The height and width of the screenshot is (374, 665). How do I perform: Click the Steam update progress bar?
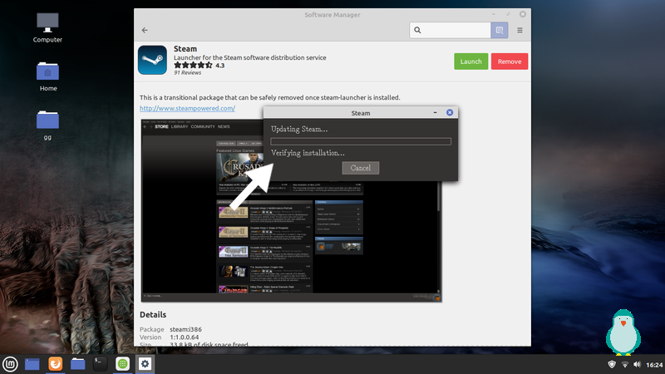click(361, 141)
